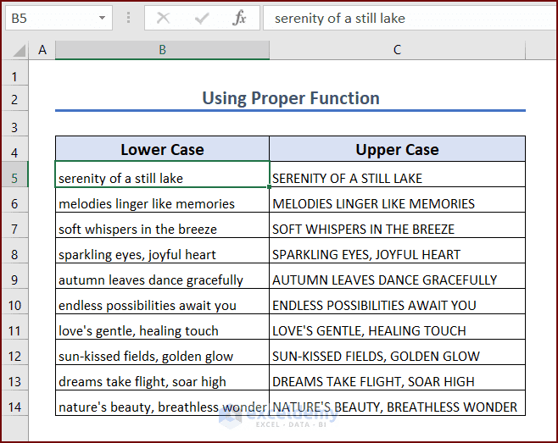This screenshot has height=443, width=558.
Task: Select column B header
Action: [162, 50]
